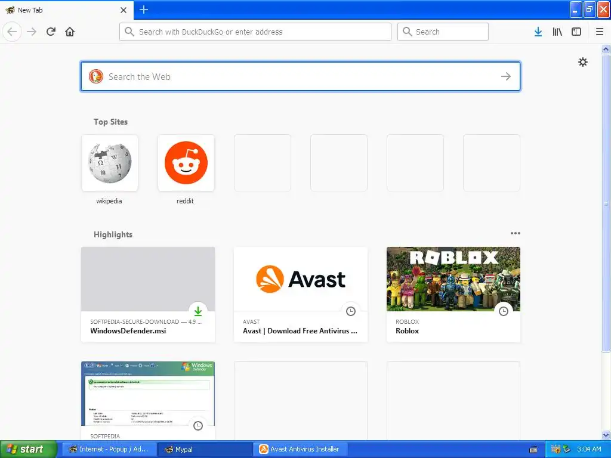Click the toolbar Search box
The image size is (611, 458).
click(443, 32)
